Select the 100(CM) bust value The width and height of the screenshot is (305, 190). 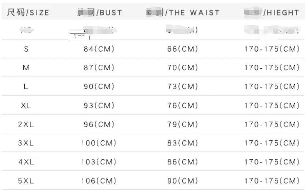(x=99, y=143)
